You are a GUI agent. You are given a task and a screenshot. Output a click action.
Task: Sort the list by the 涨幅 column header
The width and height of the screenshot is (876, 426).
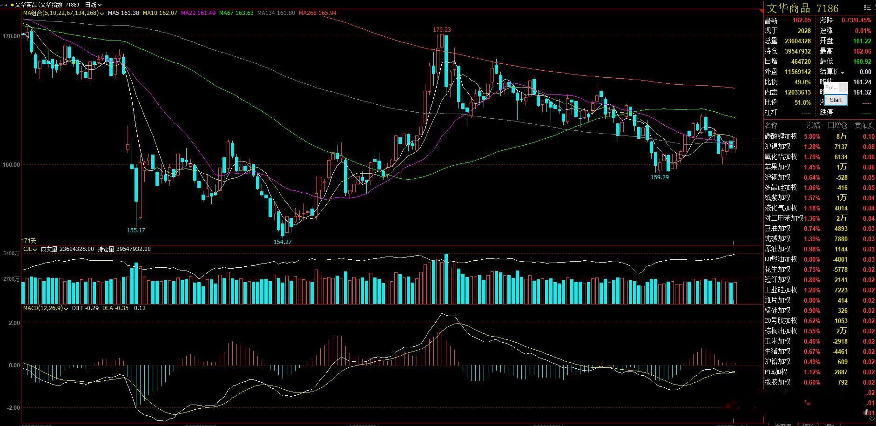click(813, 125)
